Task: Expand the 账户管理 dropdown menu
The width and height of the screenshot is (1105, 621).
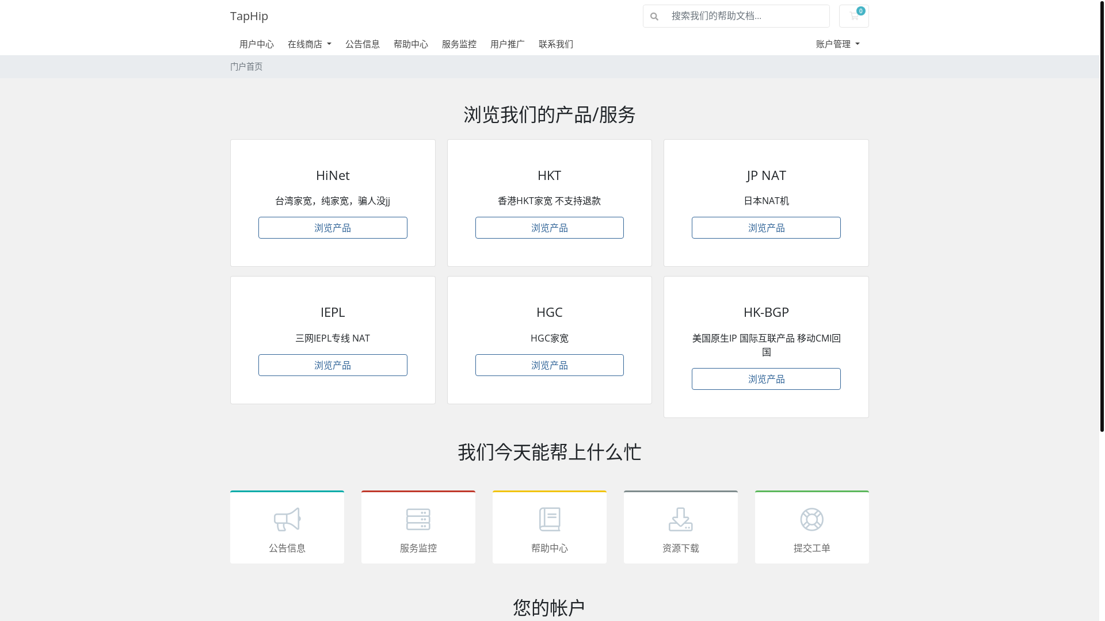Action: tap(838, 44)
